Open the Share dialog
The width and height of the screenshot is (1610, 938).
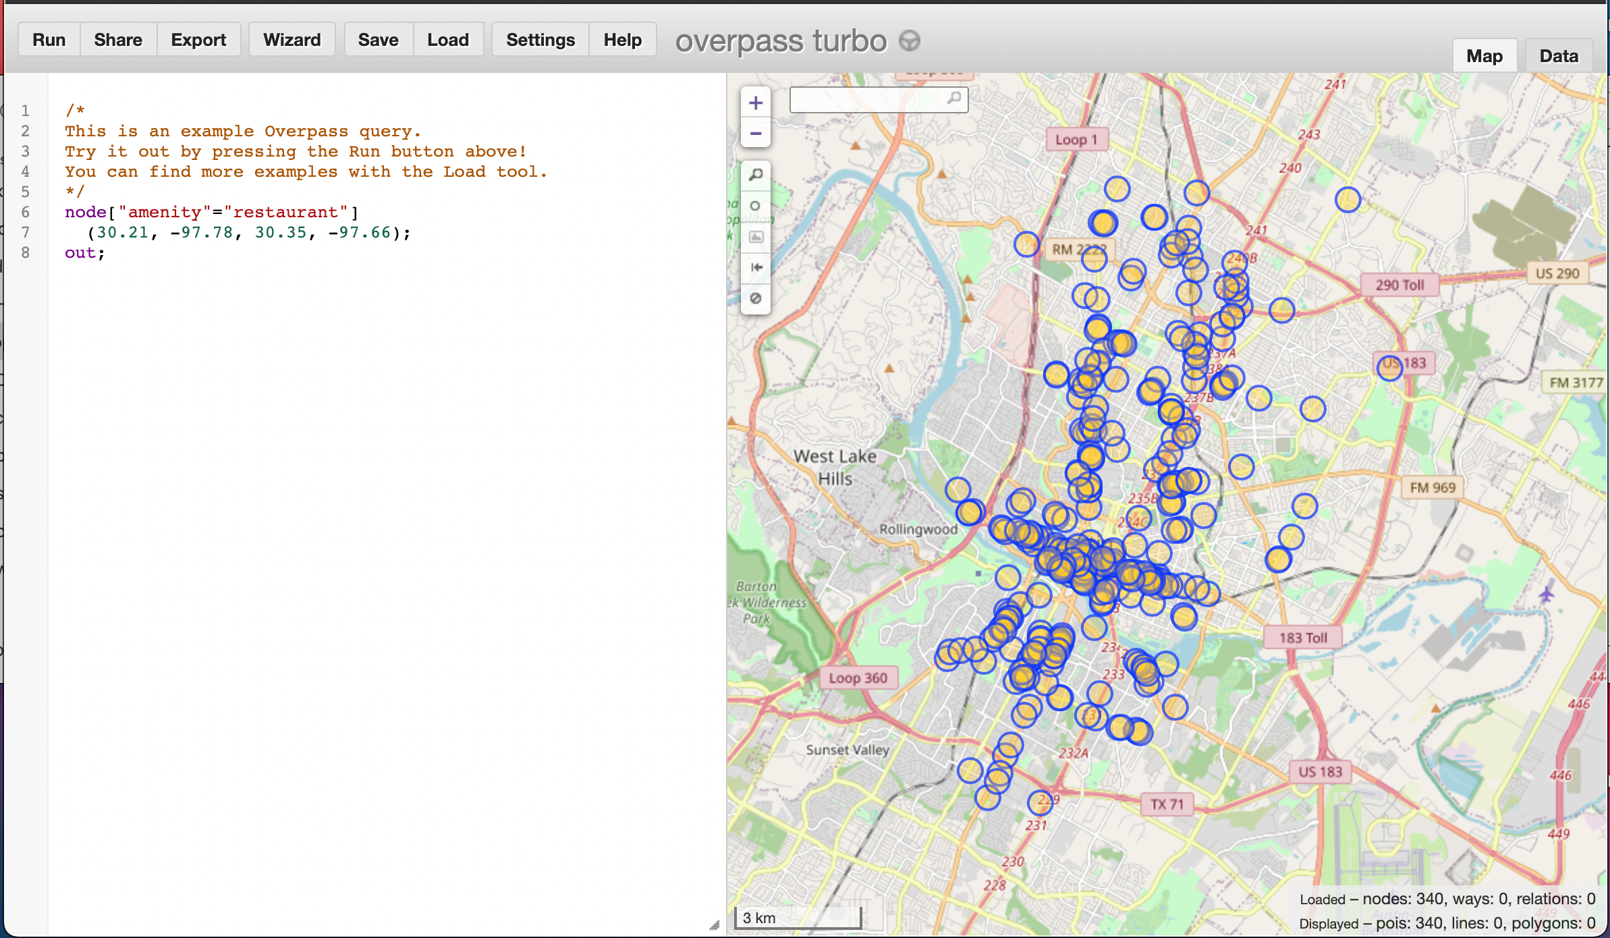118,40
